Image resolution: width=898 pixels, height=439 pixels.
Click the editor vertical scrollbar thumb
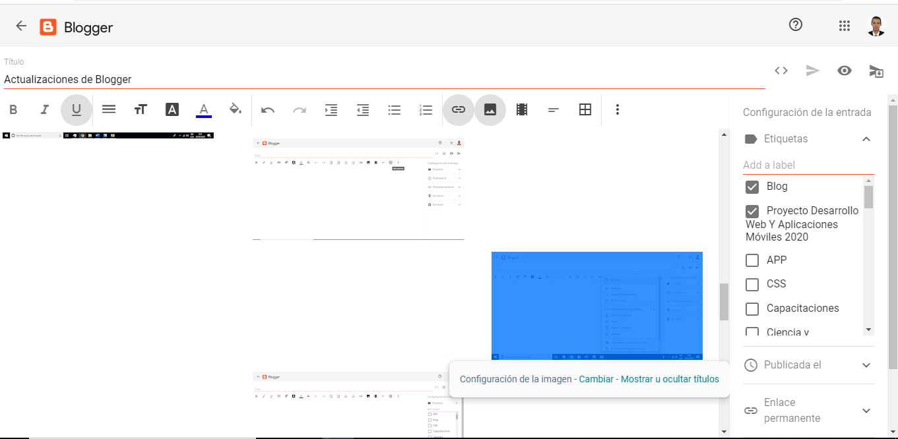pos(724,302)
